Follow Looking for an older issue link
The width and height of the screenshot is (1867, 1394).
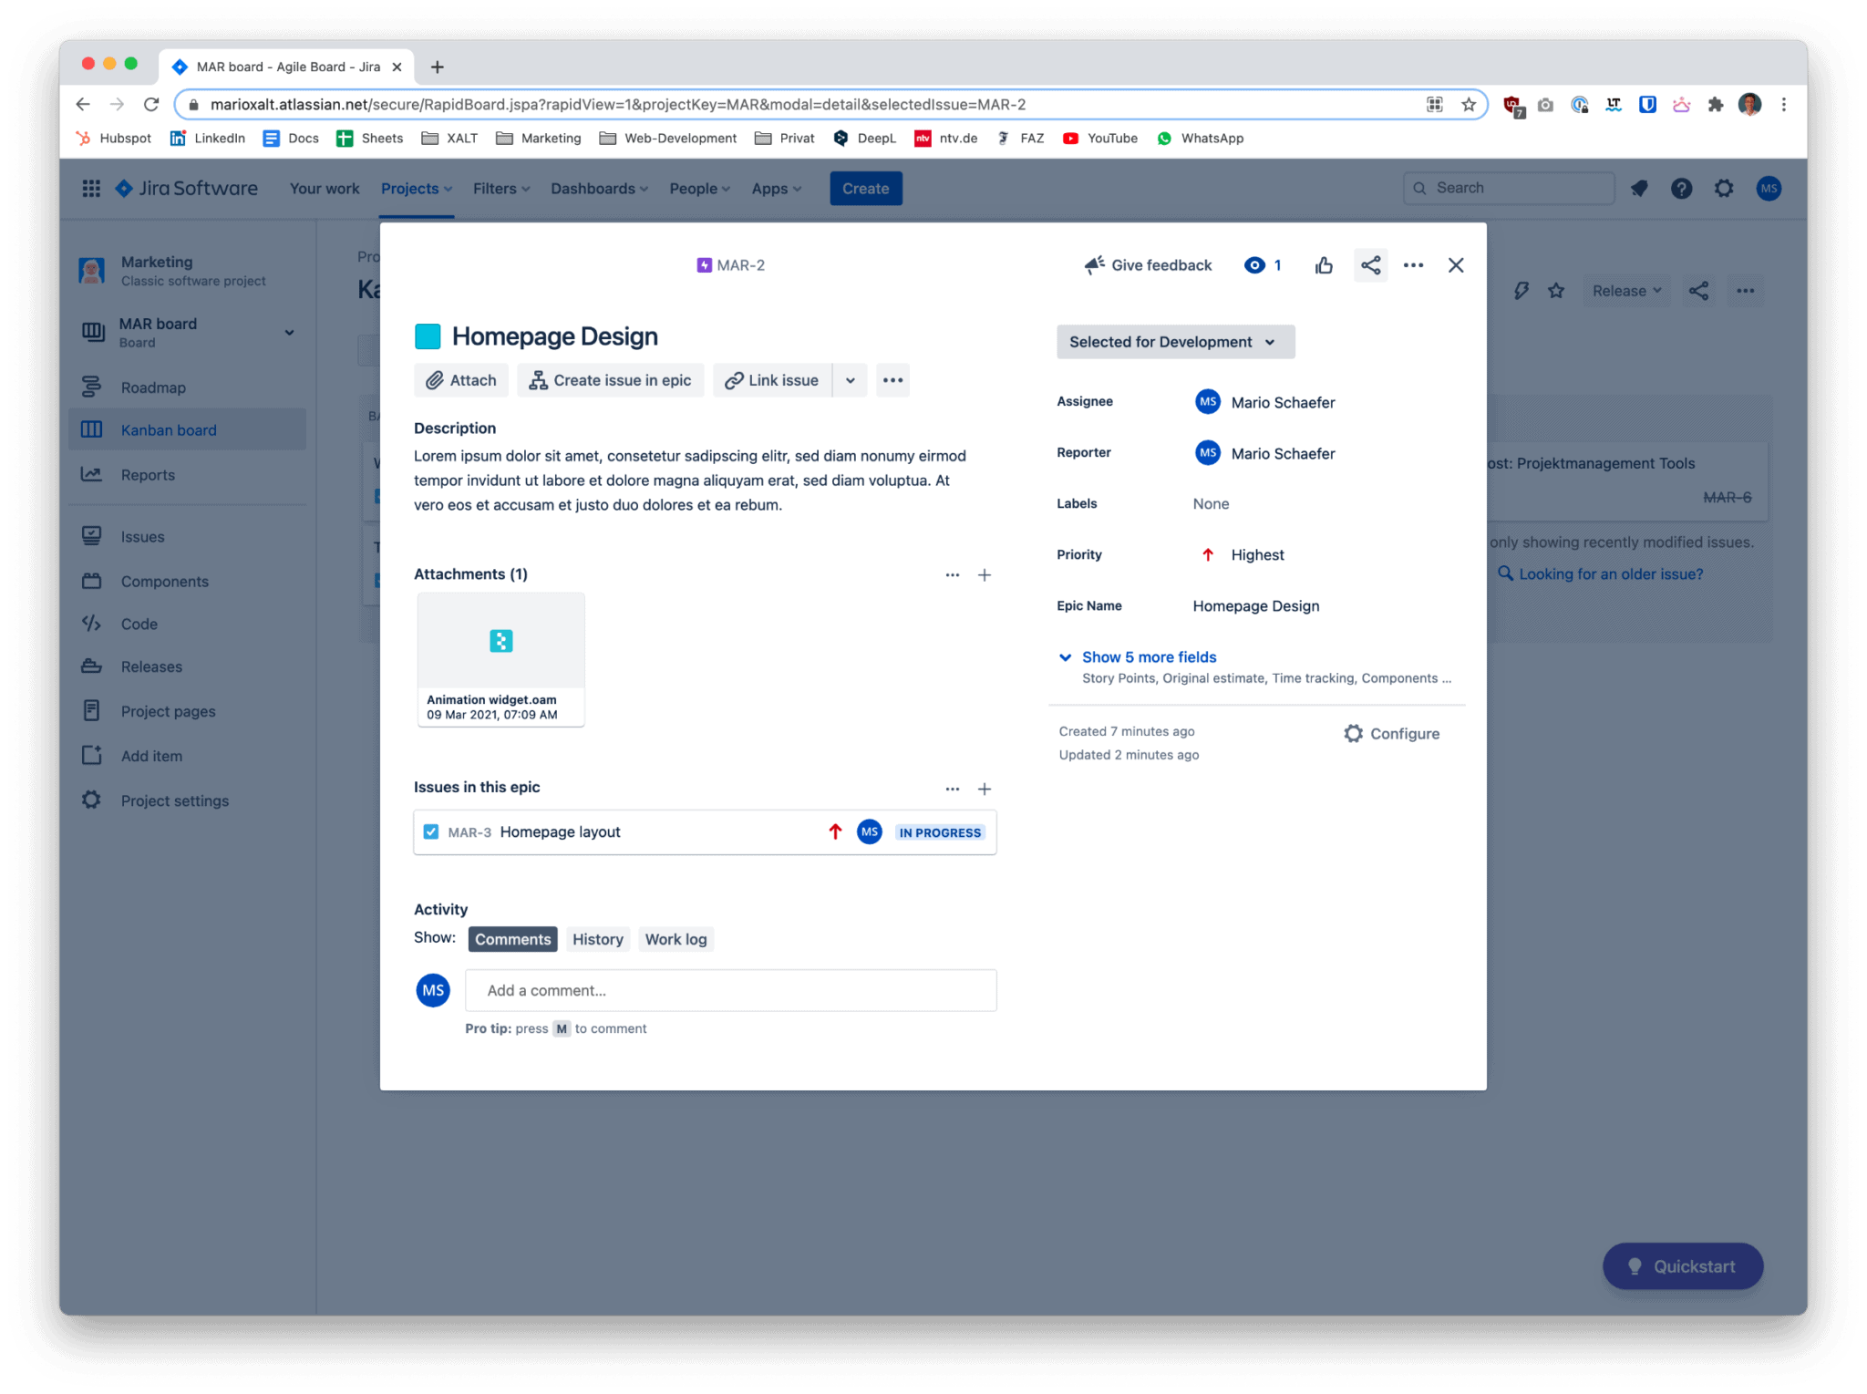pyautogui.click(x=1609, y=573)
